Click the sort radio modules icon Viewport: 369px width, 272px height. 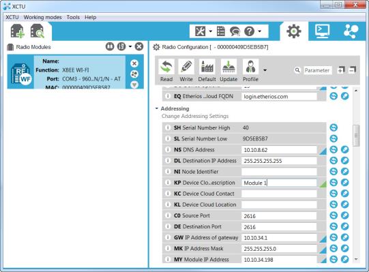121,46
